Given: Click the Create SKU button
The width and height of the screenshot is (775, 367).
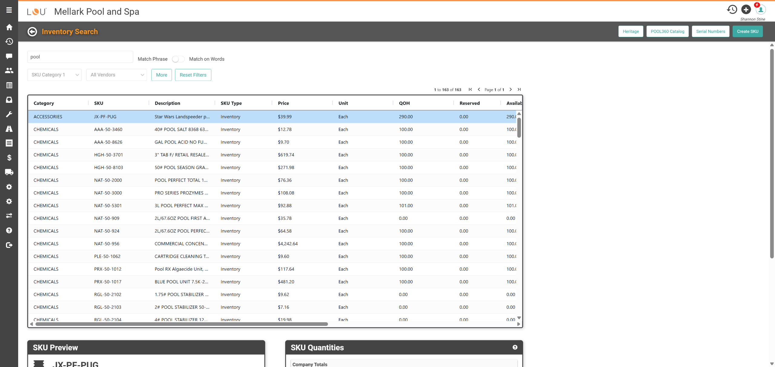Looking at the screenshot, I should 747,31.
